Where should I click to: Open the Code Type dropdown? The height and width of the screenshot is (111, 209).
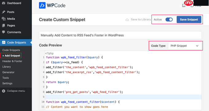point(185,46)
